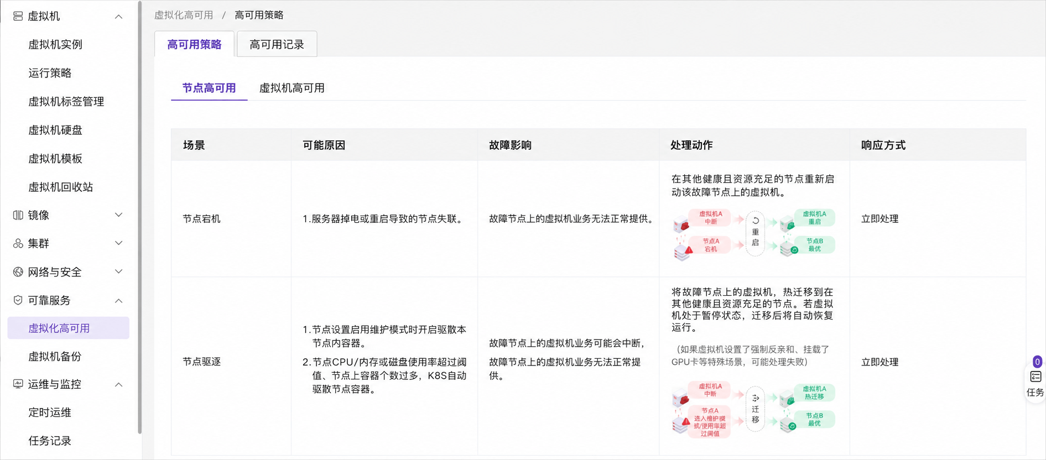Open 虚拟机模板 page

click(55, 159)
